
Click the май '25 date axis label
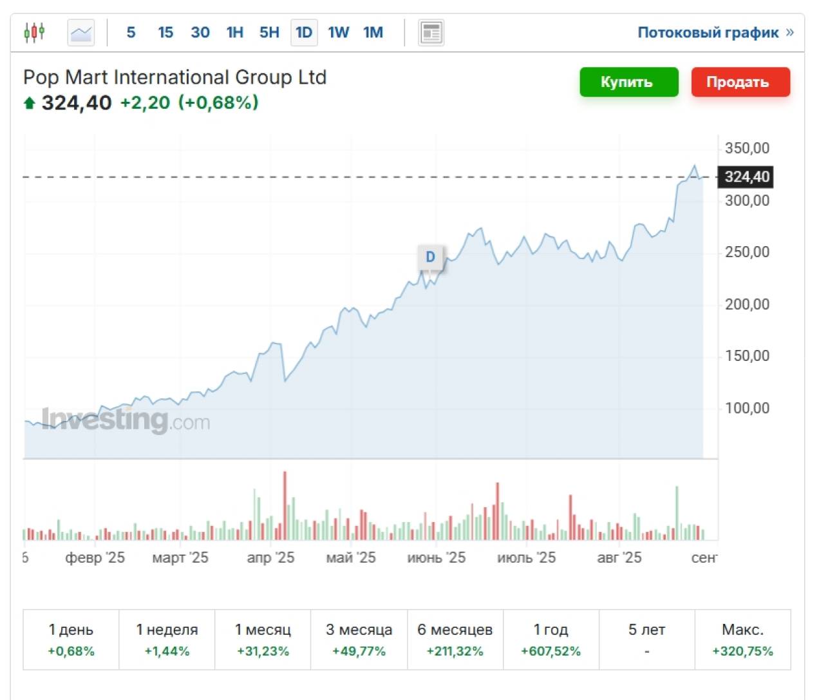351,558
